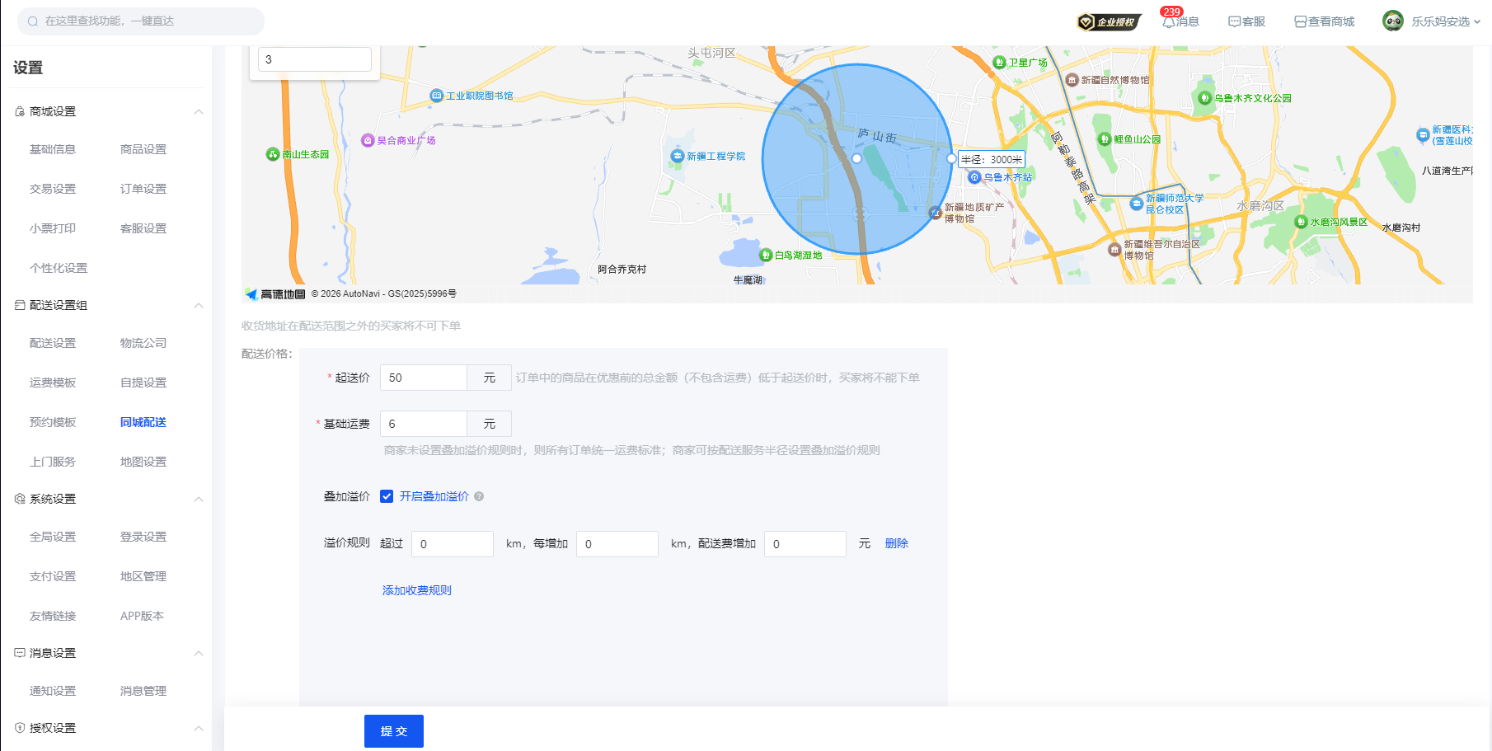Viewport: 1492px width, 751px height.
Task: Collapse the 配送设置组 section
Action: point(199,306)
